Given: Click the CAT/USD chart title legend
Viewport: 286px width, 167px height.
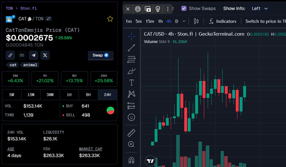Looking at the screenshot, I should pos(194,34).
